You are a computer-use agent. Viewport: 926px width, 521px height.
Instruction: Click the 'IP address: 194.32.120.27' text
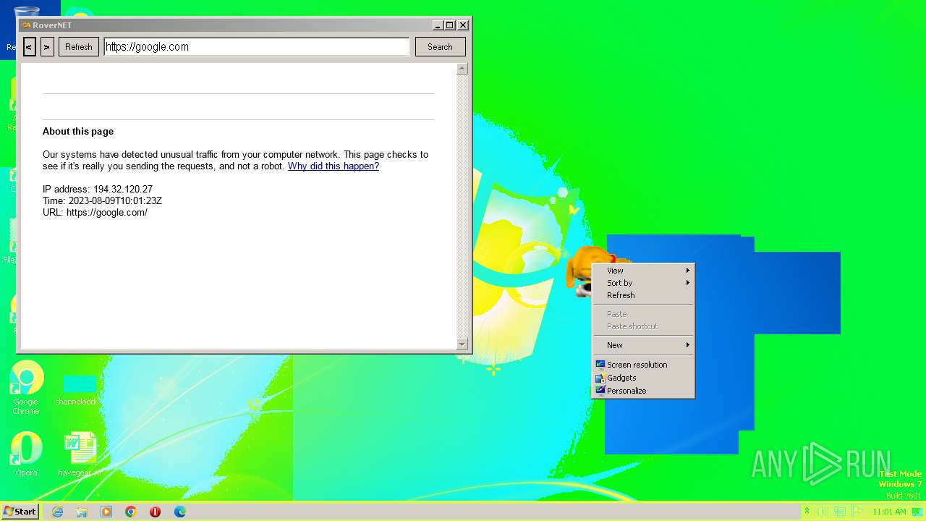click(98, 190)
